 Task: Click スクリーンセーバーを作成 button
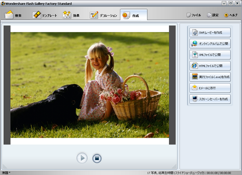pos(210,99)
